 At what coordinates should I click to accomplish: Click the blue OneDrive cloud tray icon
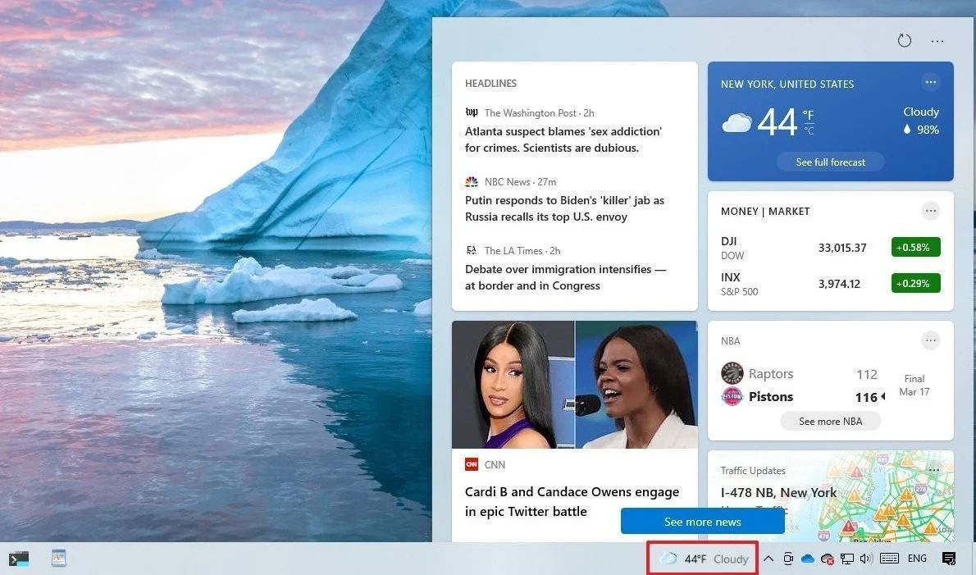tap(808, 559)
